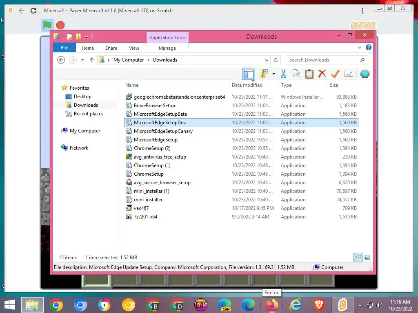Open Edge Canary from the taskbar

point(225,305)
